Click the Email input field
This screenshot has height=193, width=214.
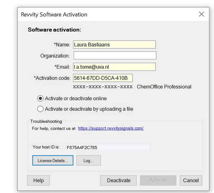tap(114, 67)
